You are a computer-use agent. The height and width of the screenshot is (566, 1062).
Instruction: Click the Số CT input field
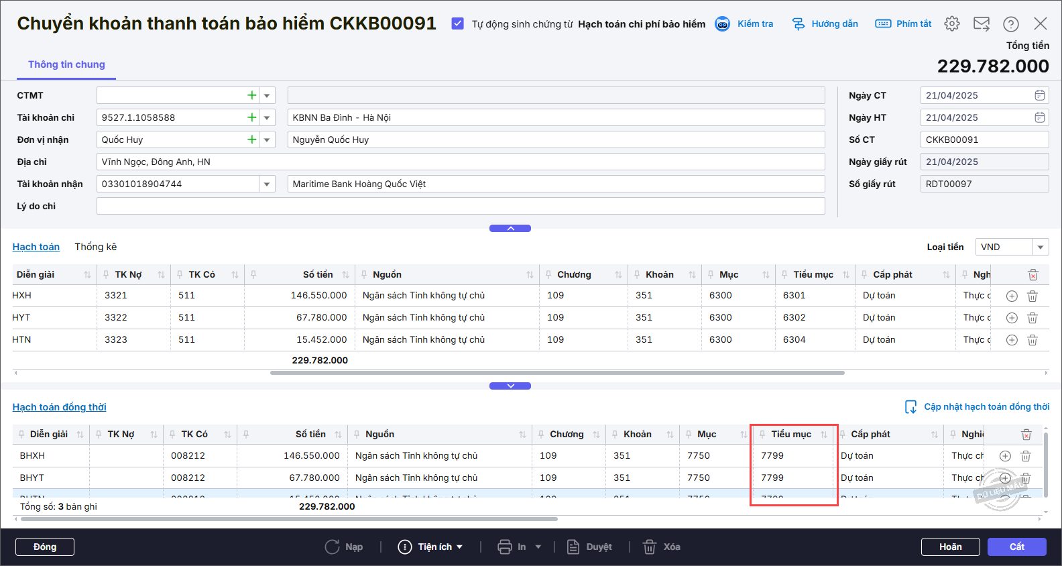[x=984, y=139]
